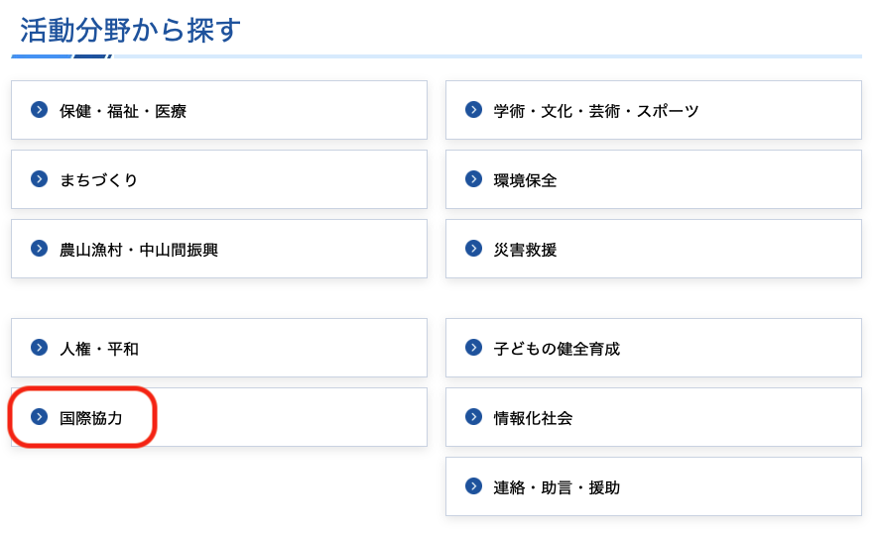The image size is (878, 533).
Task: Open the 人権・平和 category
Action: (x=98, y=349)
